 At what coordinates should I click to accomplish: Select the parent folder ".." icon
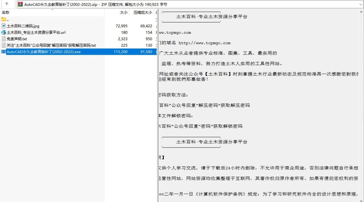point(4,19)
